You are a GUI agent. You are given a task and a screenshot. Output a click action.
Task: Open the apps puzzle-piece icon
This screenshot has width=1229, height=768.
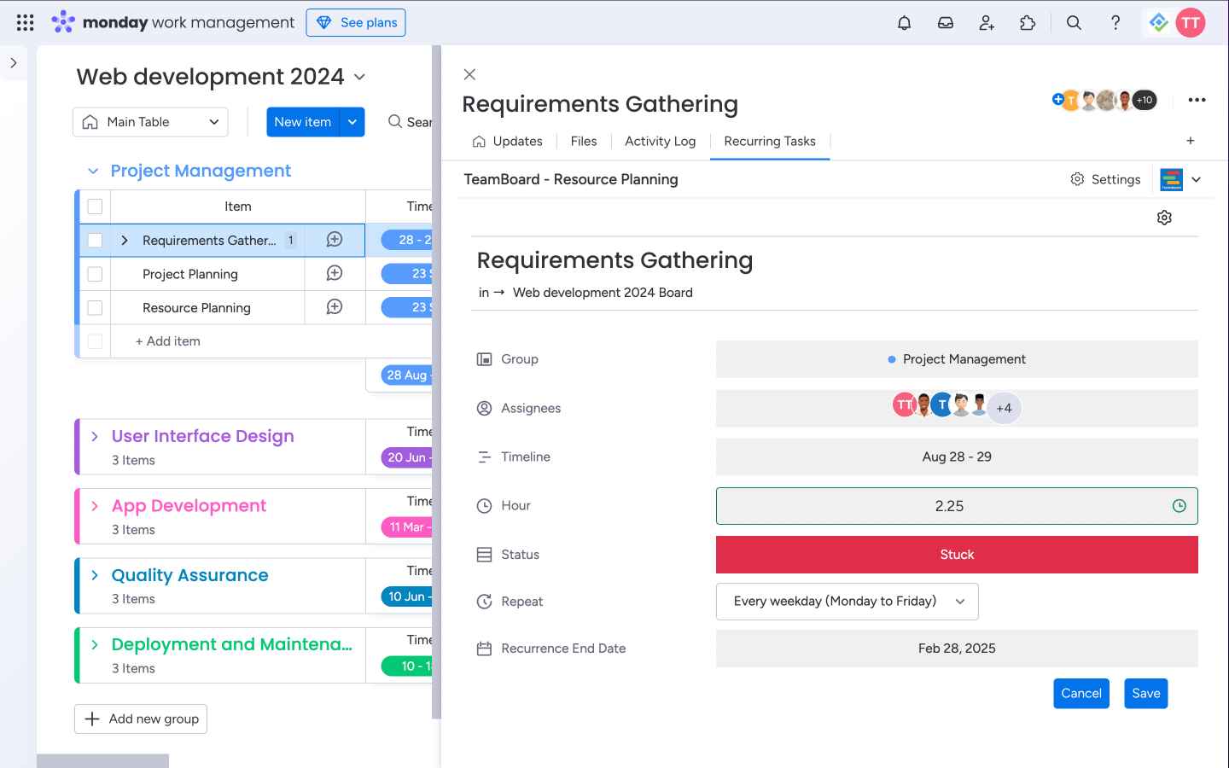(1028, 23)
